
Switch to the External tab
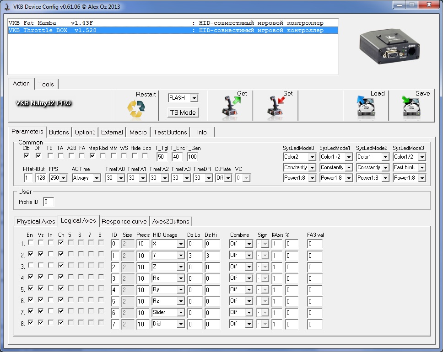112,132
